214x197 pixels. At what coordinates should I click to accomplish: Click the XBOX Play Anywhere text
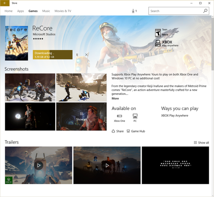(175, 115)
